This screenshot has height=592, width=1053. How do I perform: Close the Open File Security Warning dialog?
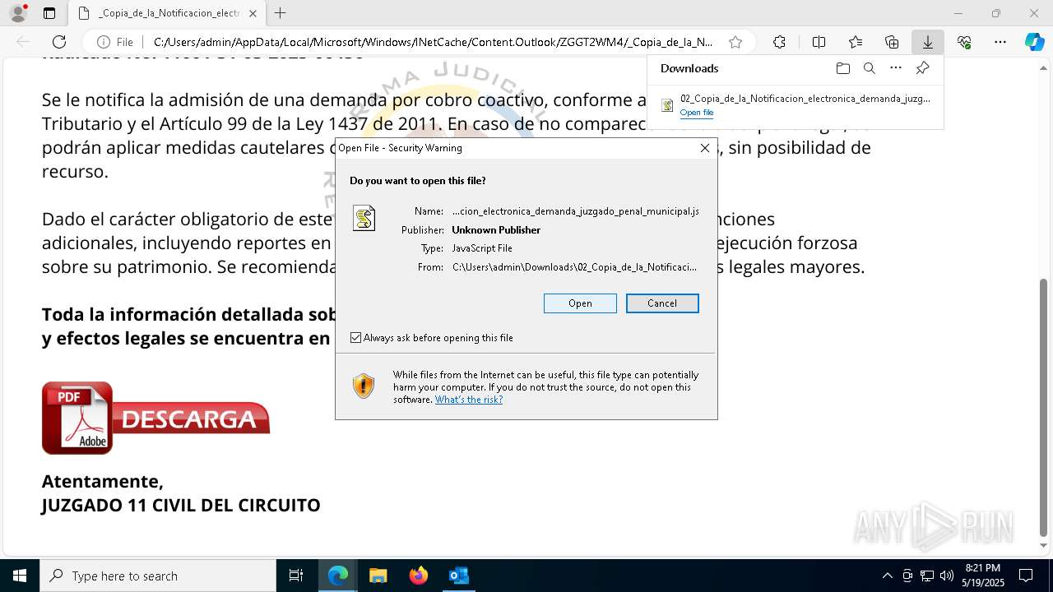[705, 148]
